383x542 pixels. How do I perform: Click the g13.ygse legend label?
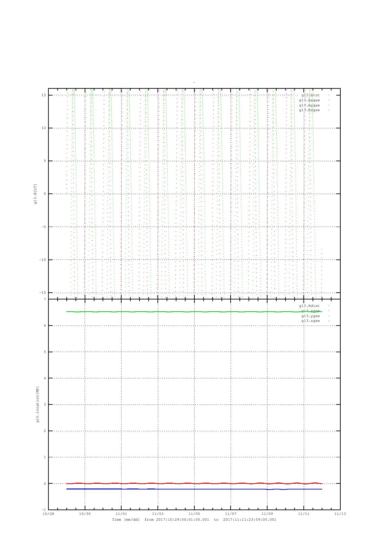[310, 316]
